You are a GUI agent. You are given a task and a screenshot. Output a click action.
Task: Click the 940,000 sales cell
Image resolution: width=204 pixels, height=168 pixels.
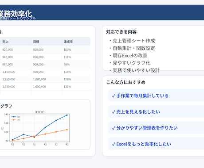8,57
